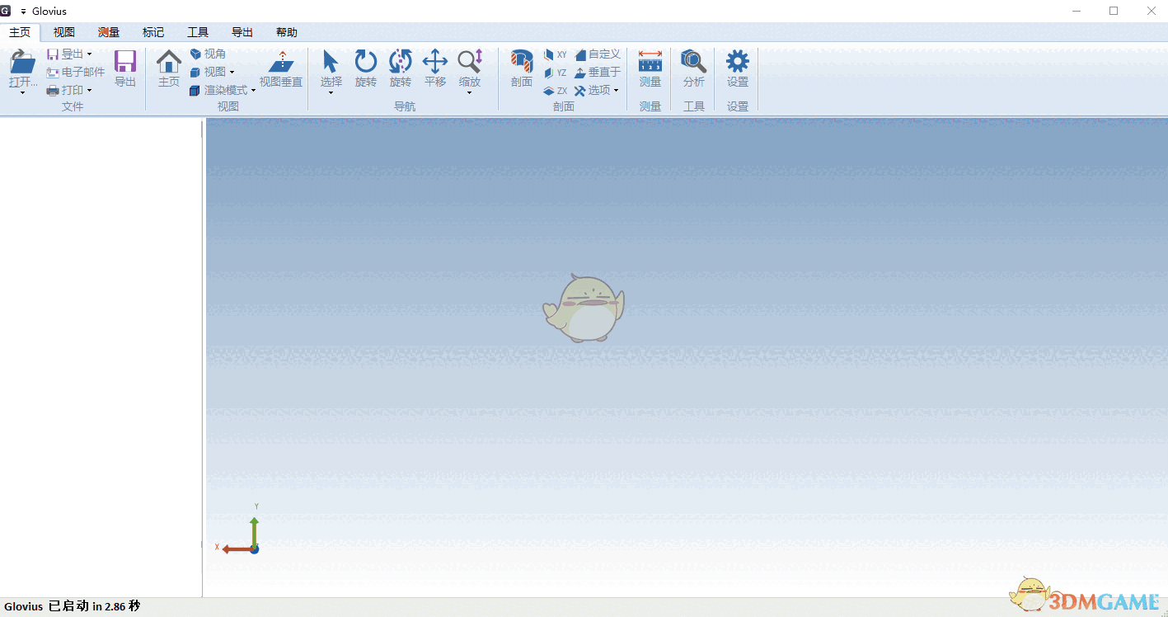Open the 帮助 menu tab
This screenshot has height=617, width=1168.
coord(286,32)
